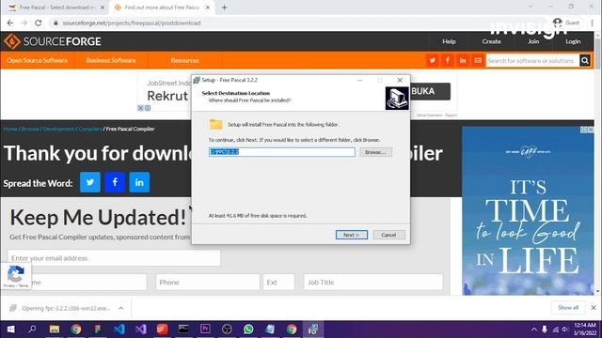Click the Job Title input field

[373, 282]
